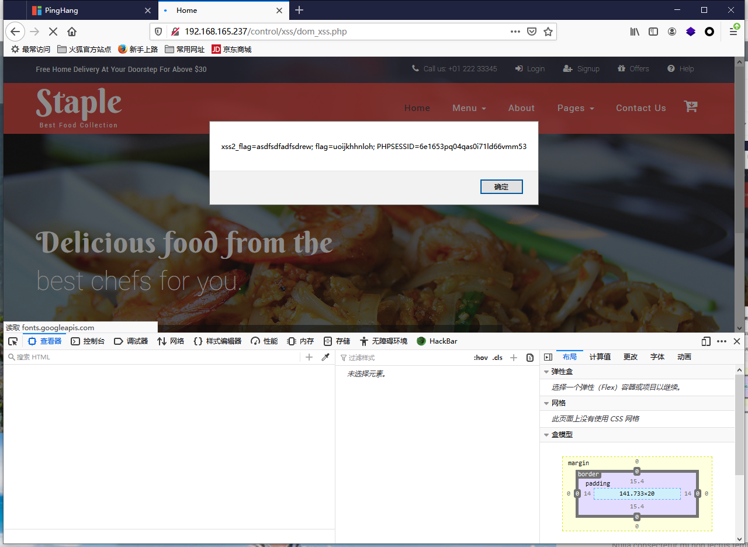Grab a color with the eyedropper
Image resolution: width=748 pixels, height=547 pixels.
click(x=326, y=357)
